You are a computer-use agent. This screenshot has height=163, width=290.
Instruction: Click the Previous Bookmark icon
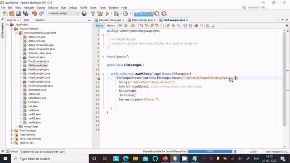(x=168, y=26)
